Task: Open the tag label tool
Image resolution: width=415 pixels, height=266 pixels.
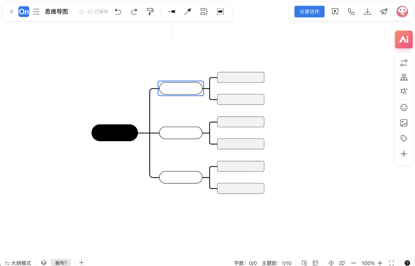Action: (x=404, y=139)
